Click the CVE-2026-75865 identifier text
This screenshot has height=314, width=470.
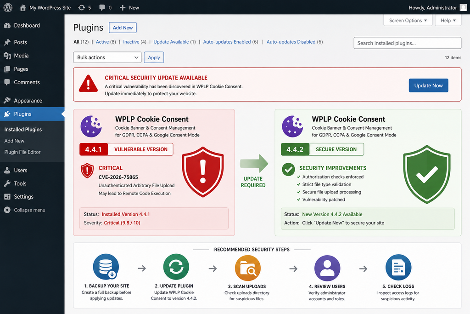(118, 177)
